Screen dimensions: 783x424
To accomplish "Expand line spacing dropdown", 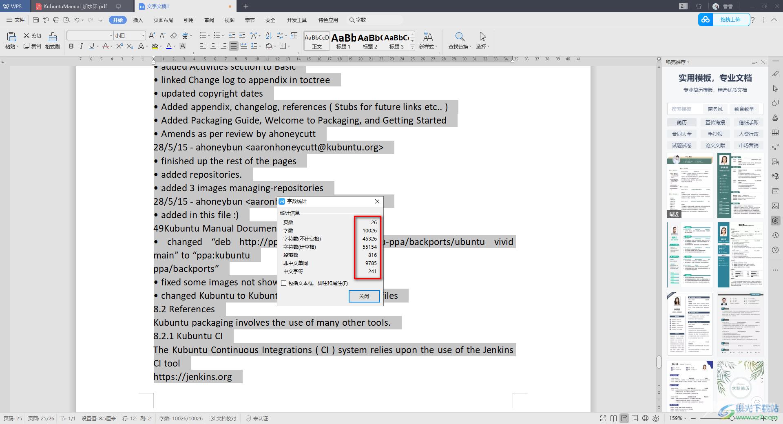I will (260, 46).
